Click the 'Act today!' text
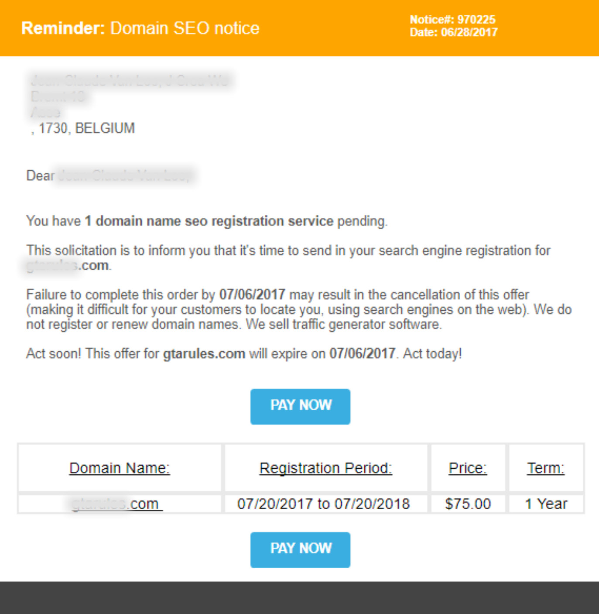This screenshot has height=614, width=599. point(432,353)
